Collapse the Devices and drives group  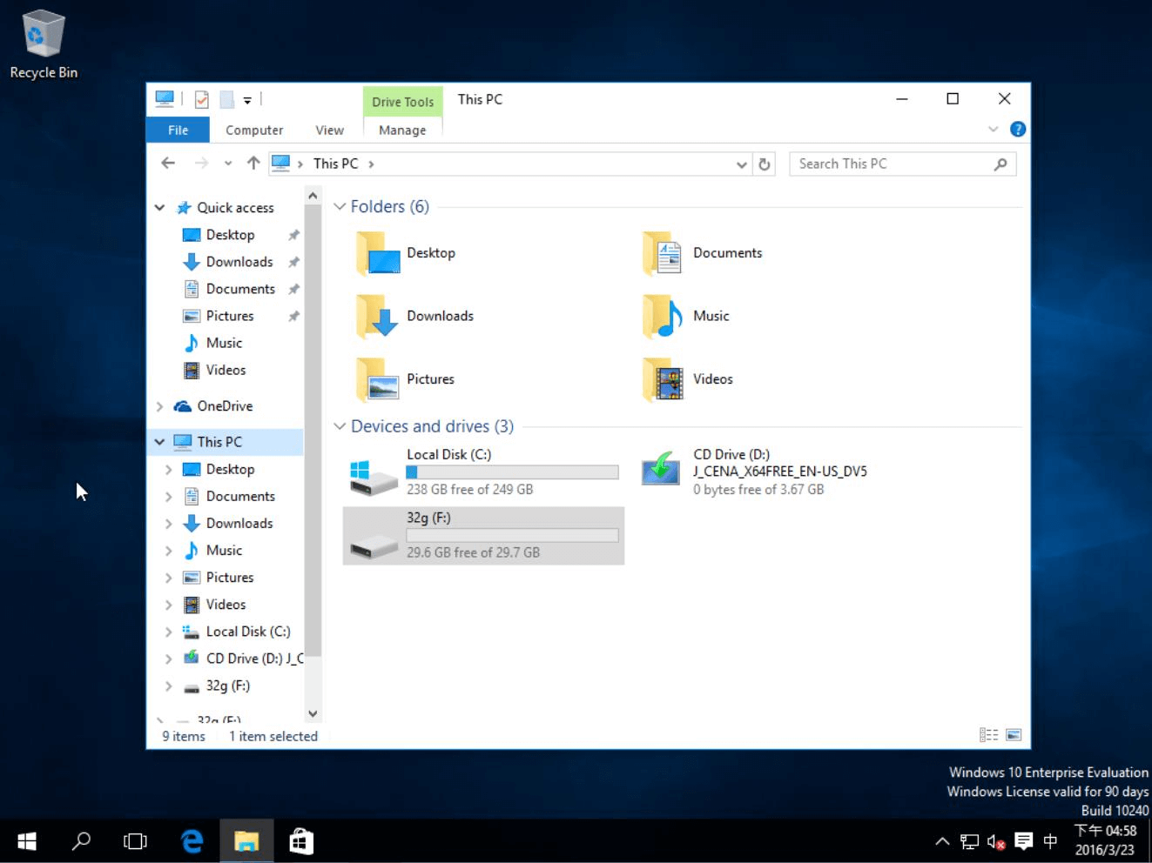340,426
